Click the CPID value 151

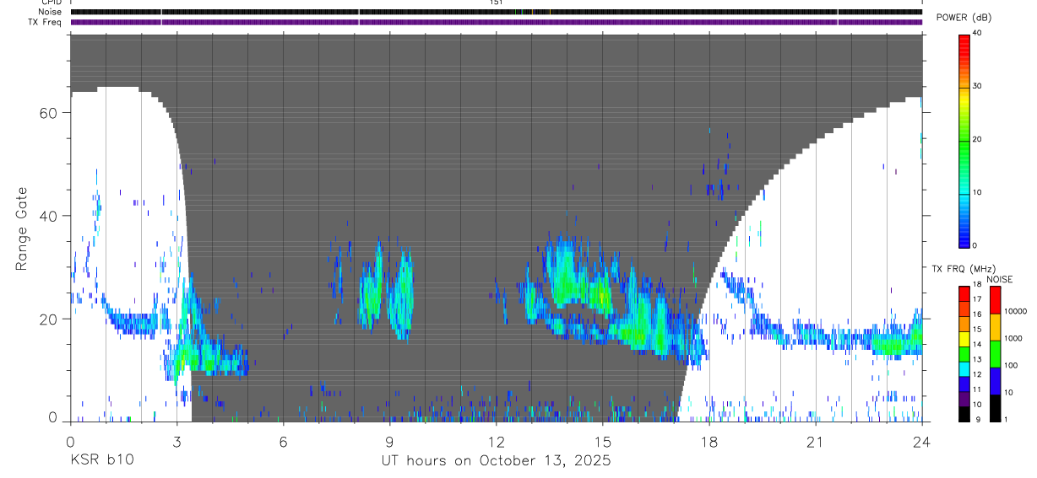496,3
